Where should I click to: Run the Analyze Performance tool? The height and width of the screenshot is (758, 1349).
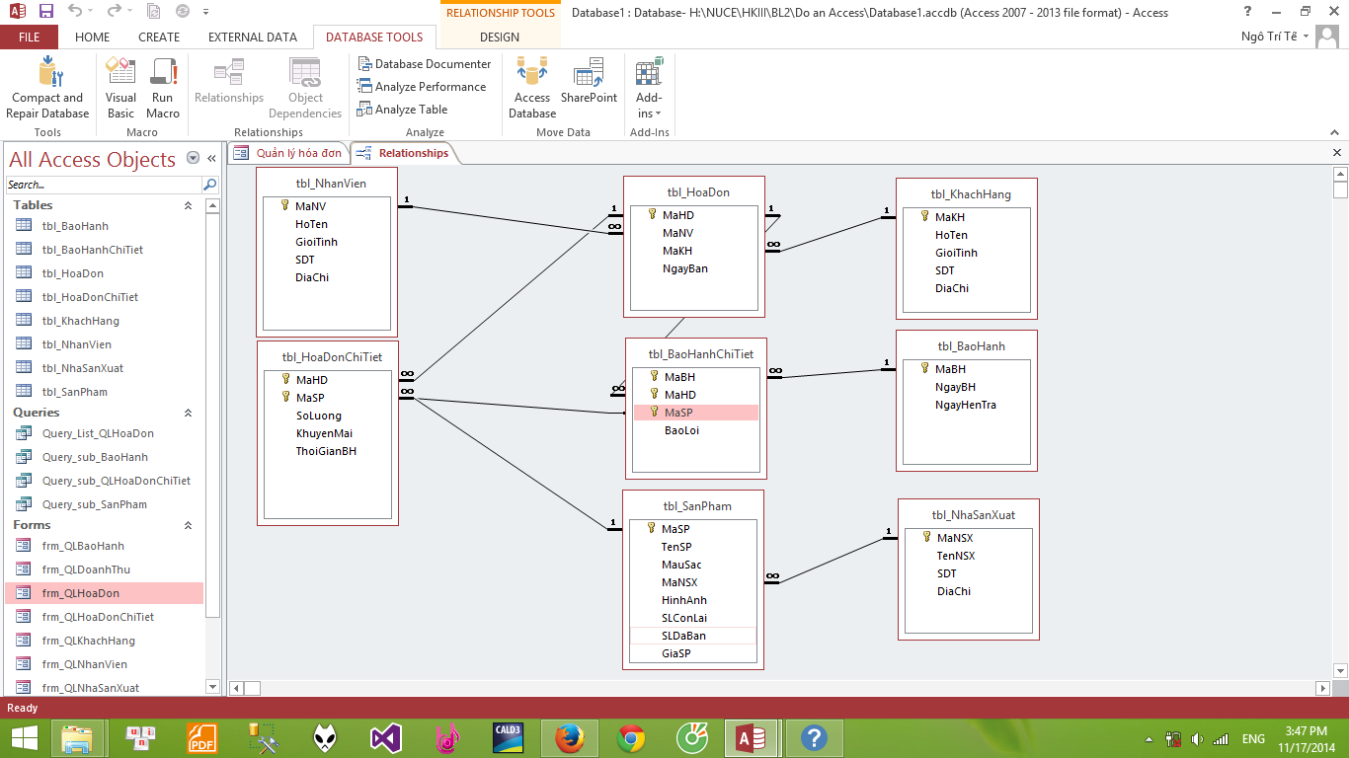point(422,87)
